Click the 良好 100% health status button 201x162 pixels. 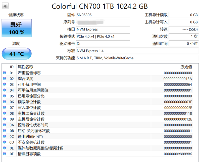[x=17, y=28]
